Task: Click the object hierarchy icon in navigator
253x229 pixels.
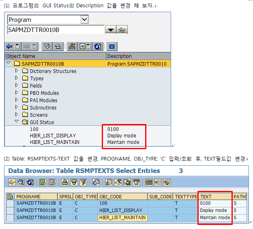Action: pyautogui.click(x=72, y=46)
